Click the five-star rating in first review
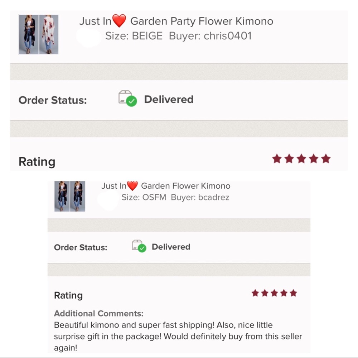This screenshot has height=358, width=358. coord(301,159)
